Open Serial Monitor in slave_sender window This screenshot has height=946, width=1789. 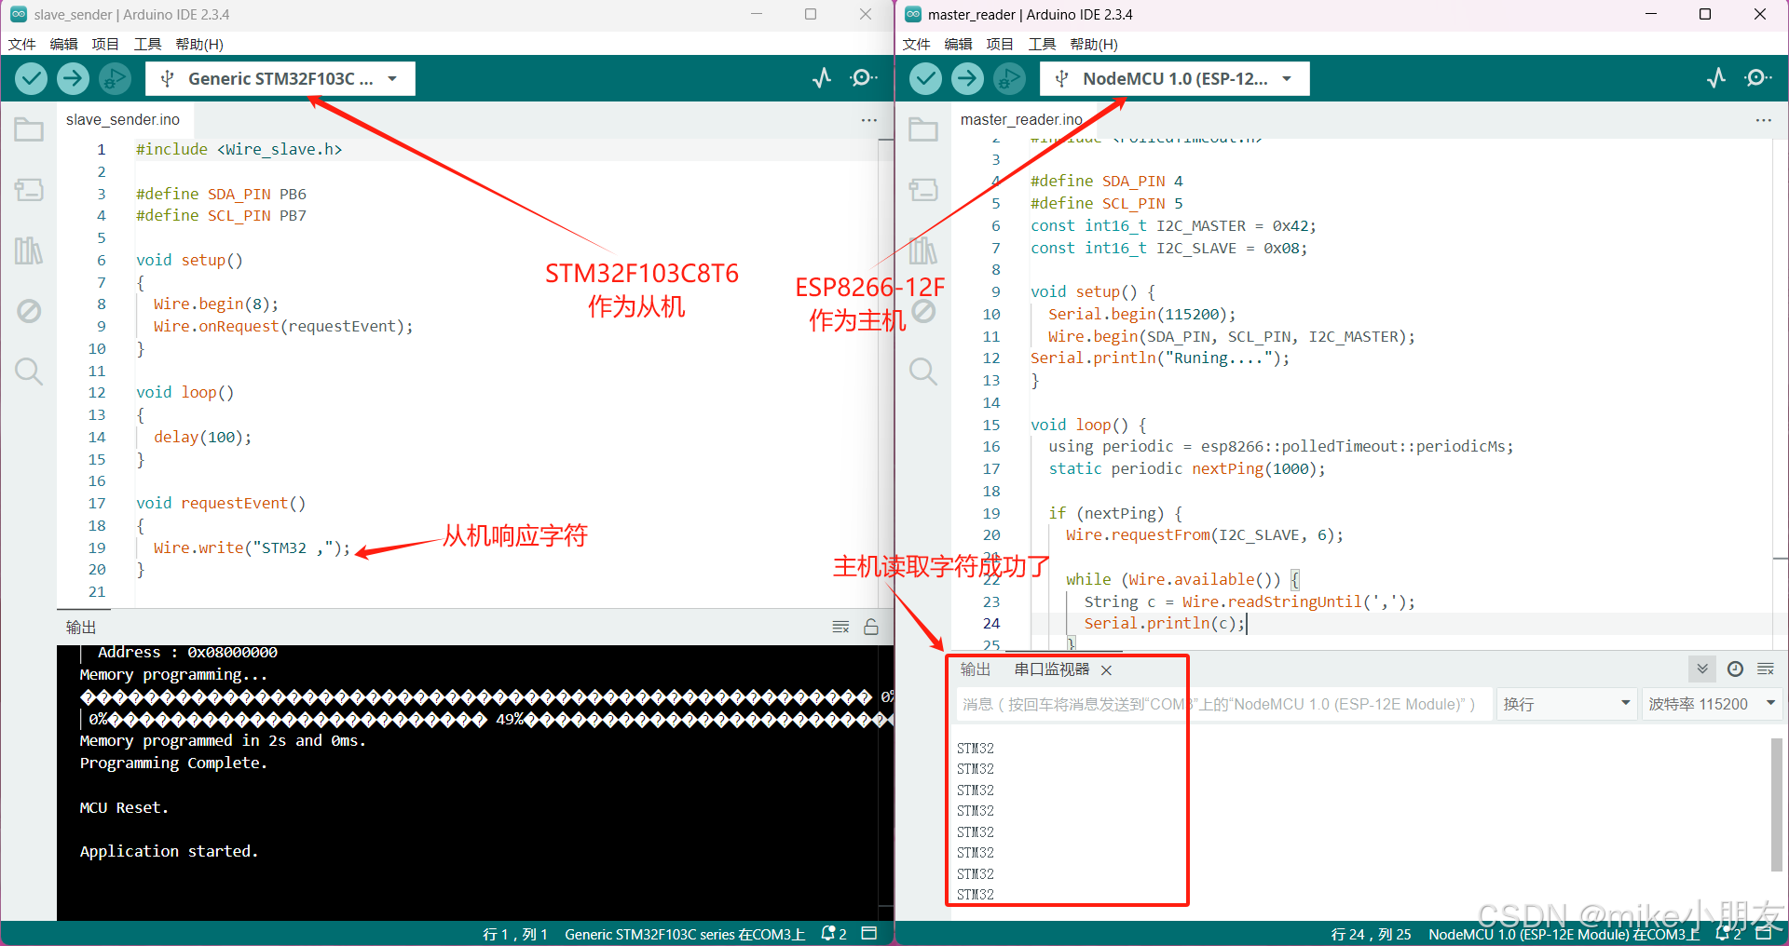click(864, 78)
